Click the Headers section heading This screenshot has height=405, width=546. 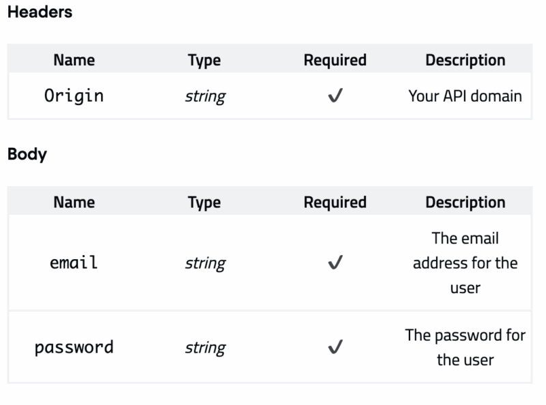pyautogui.click(x=40, y=13)
